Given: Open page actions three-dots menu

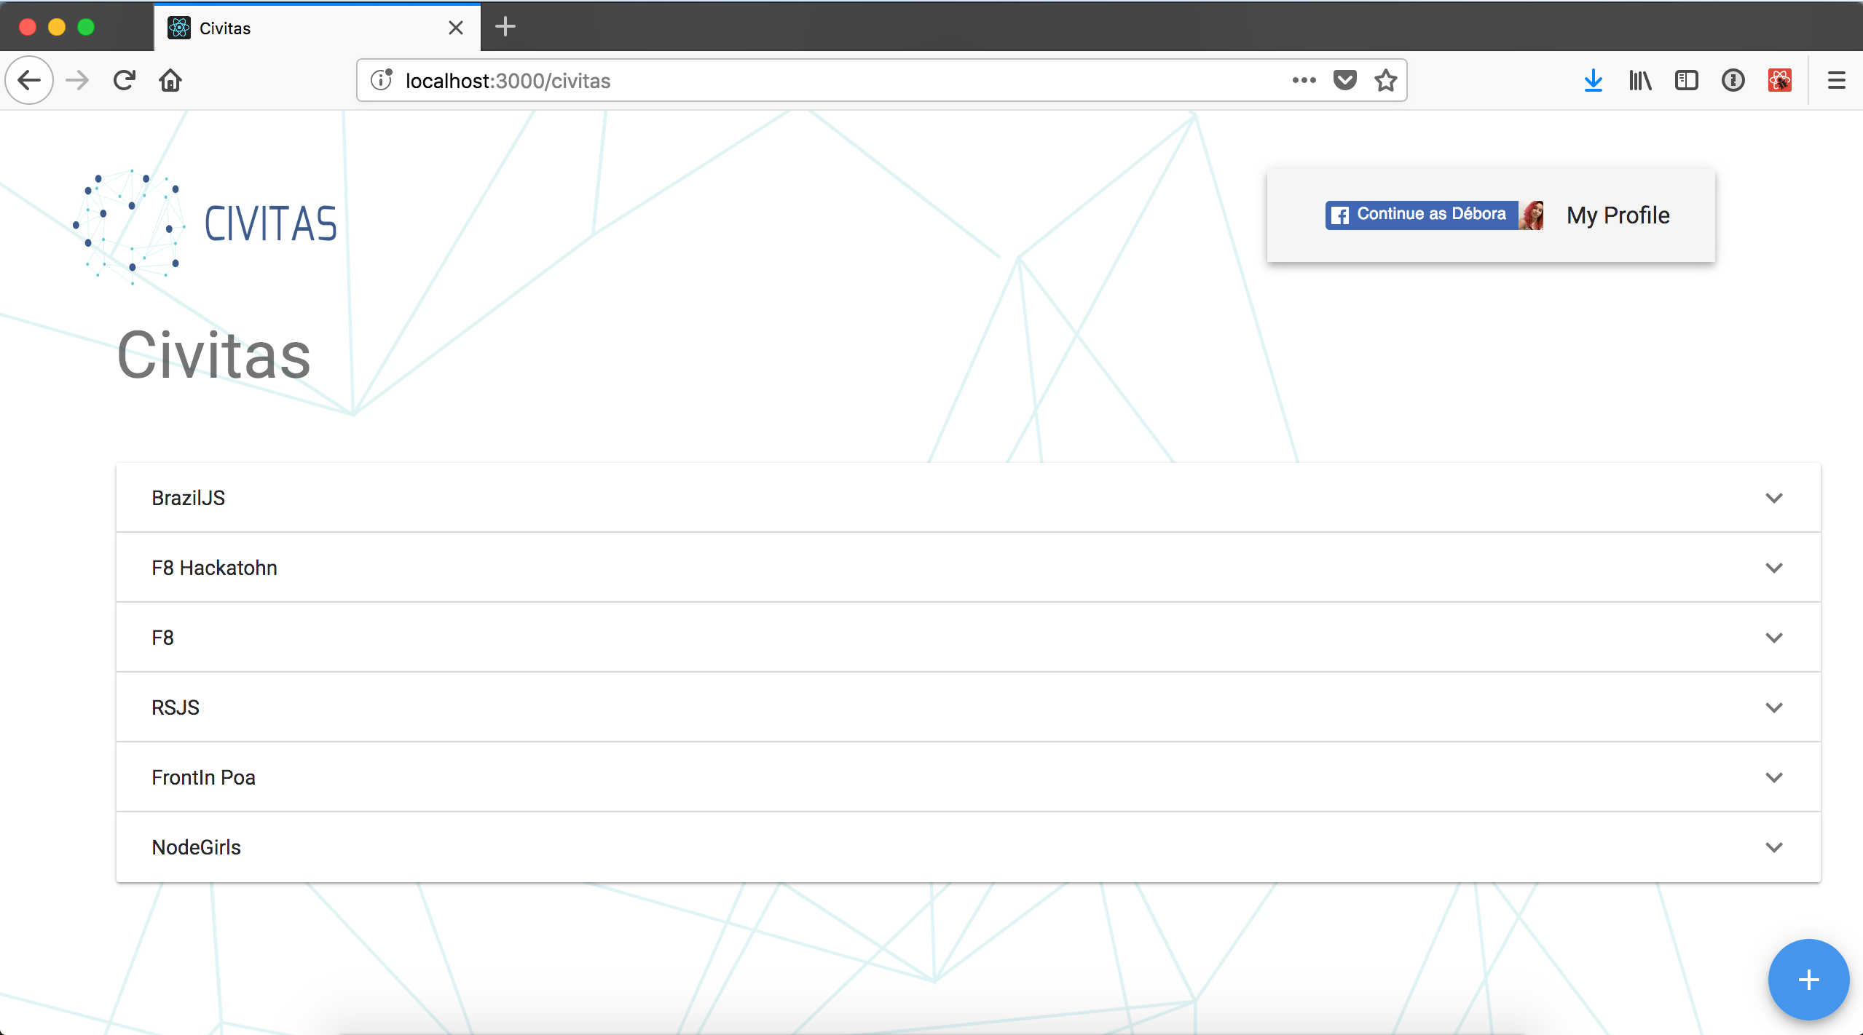Looking at the screenshot, I should coord(1304,80).
